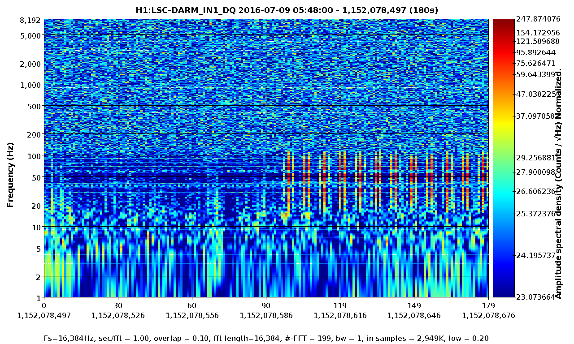Select the Frequency (Hz) axis label
Viewport: 574px width, 344px height.
(x=10, y=175)
